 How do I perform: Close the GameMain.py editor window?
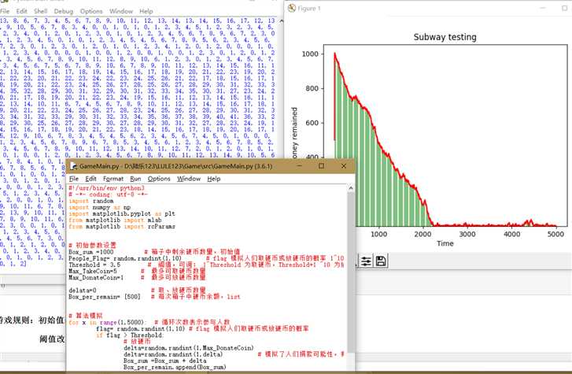click(344, 166)
